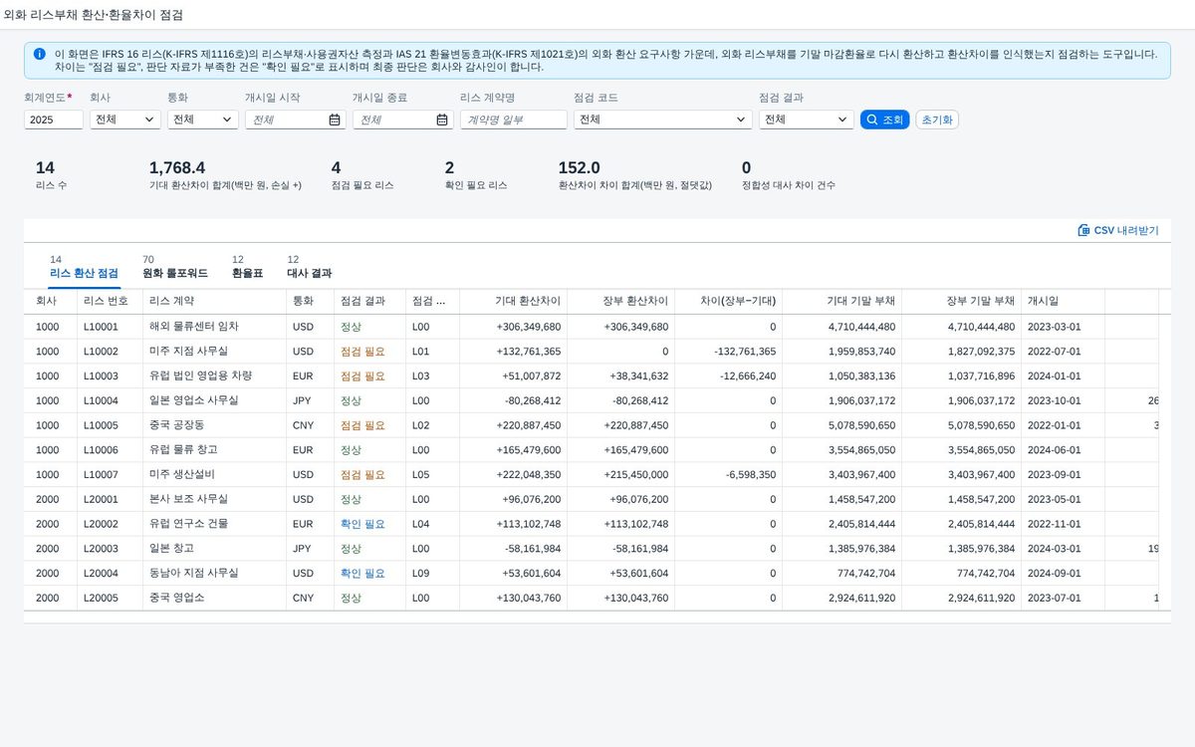
Task: Click the +306,349,680 기대 환산차이 value
Action: [x=528, y=327]
